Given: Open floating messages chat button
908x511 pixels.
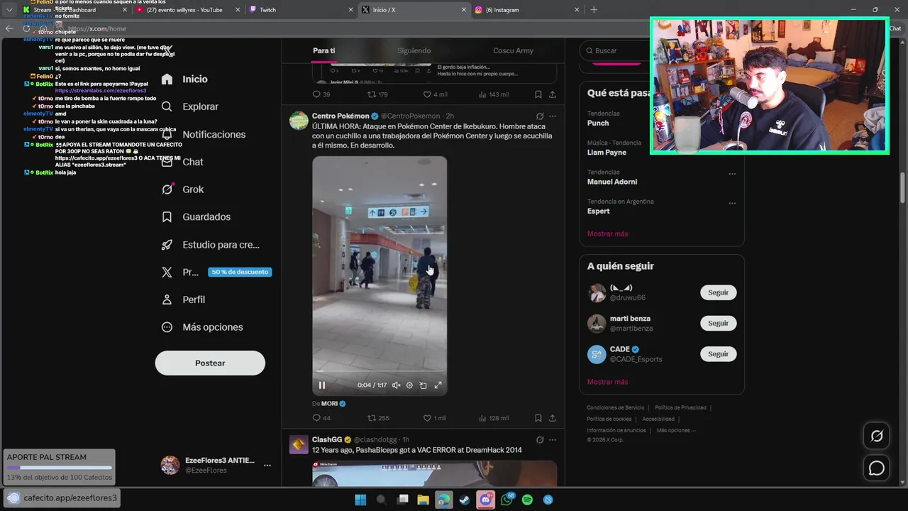Looking at the screenshot, I should pos(877,468).
